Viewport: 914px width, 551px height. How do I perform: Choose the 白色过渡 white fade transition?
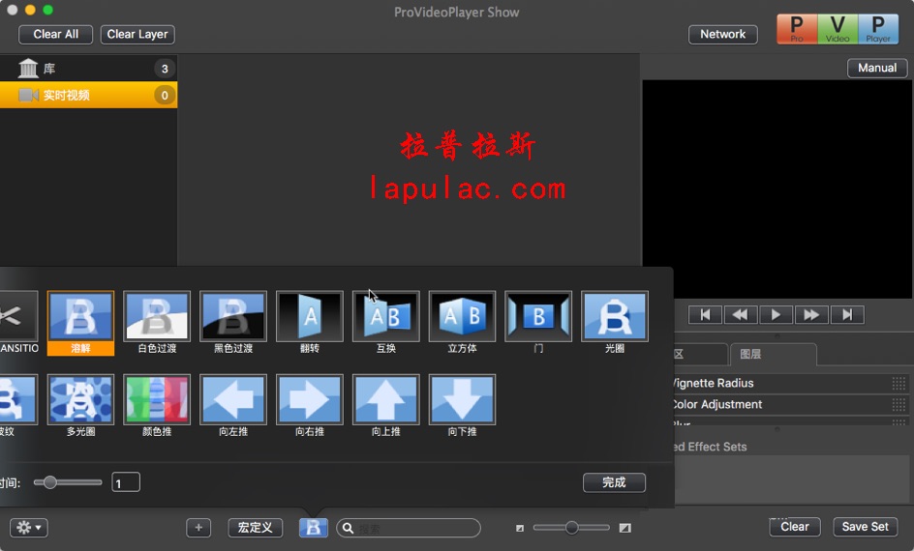coord(157,317)
